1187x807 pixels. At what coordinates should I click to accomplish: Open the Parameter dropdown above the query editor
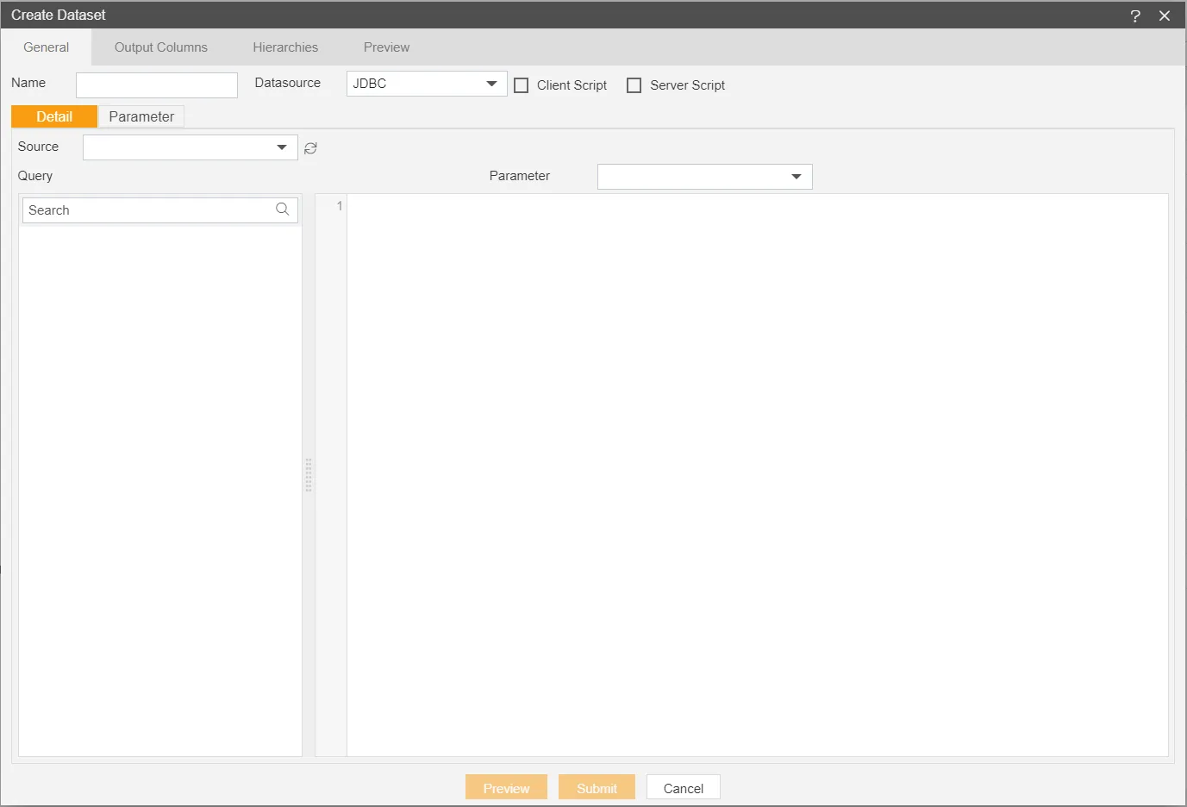pyautogui.click(x=705, y=177)
